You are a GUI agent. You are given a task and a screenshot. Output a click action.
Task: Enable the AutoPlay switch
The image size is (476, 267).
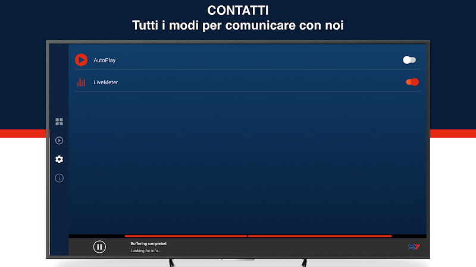tap(409, 60)
